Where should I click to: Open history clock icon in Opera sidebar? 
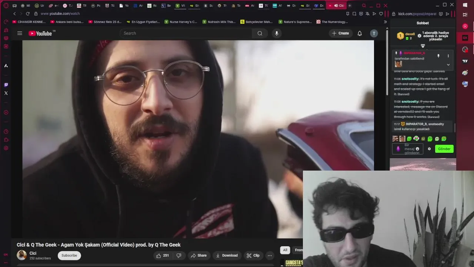6,132
